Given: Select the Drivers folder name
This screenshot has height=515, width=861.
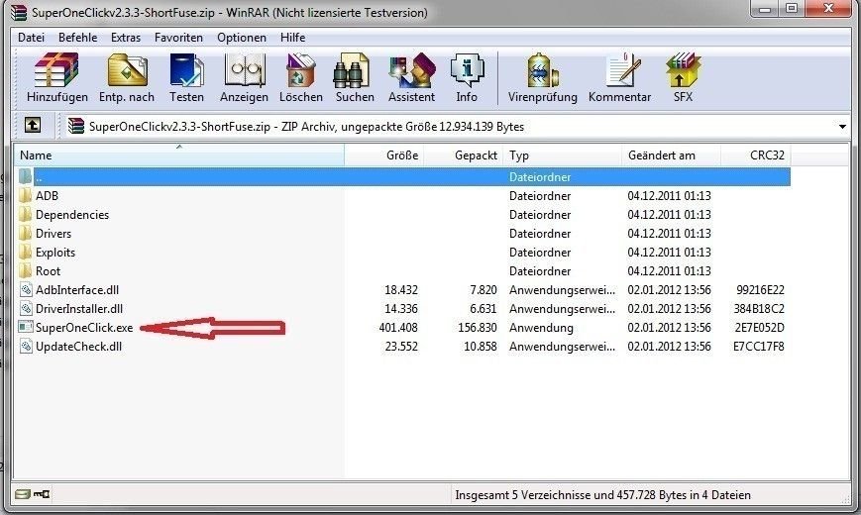Looking at the screenshot, I should tap(54, 234).
